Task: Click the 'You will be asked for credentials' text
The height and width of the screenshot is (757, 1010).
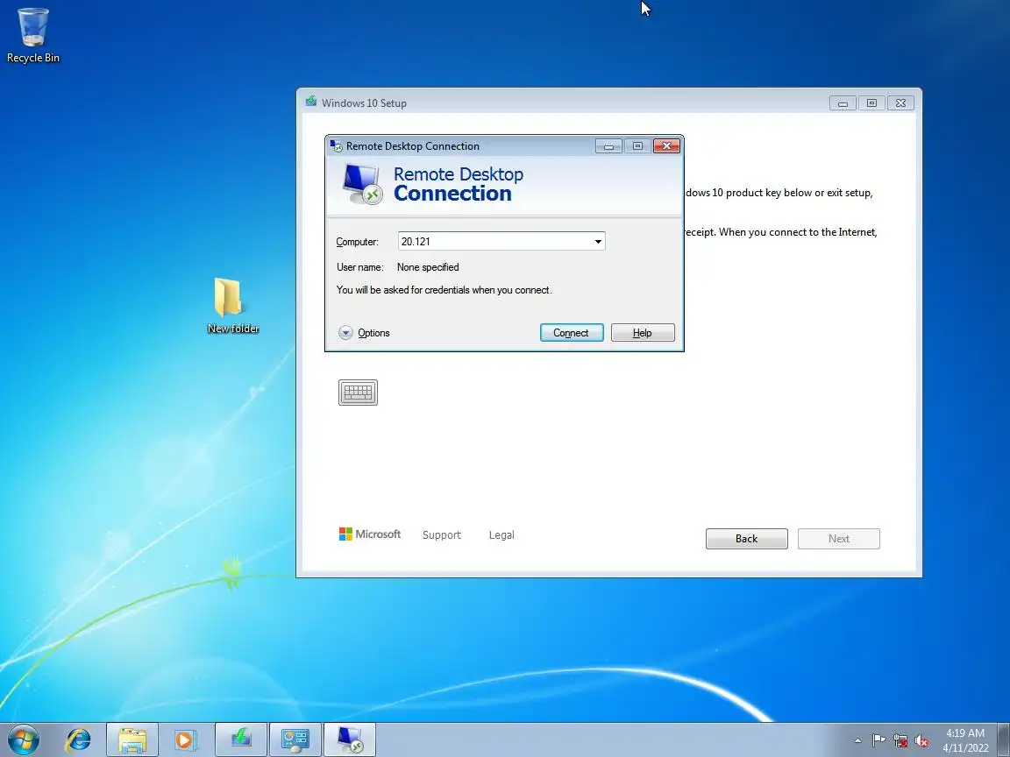Action: [x=444, y=290]
